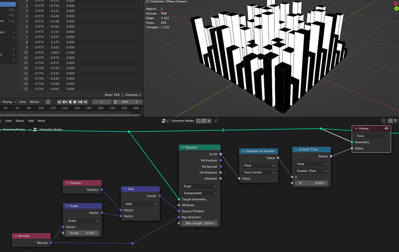Collapse the Viewer node
Screen dimensions: 399x252
pyautogui.click(x=356, y=128)
